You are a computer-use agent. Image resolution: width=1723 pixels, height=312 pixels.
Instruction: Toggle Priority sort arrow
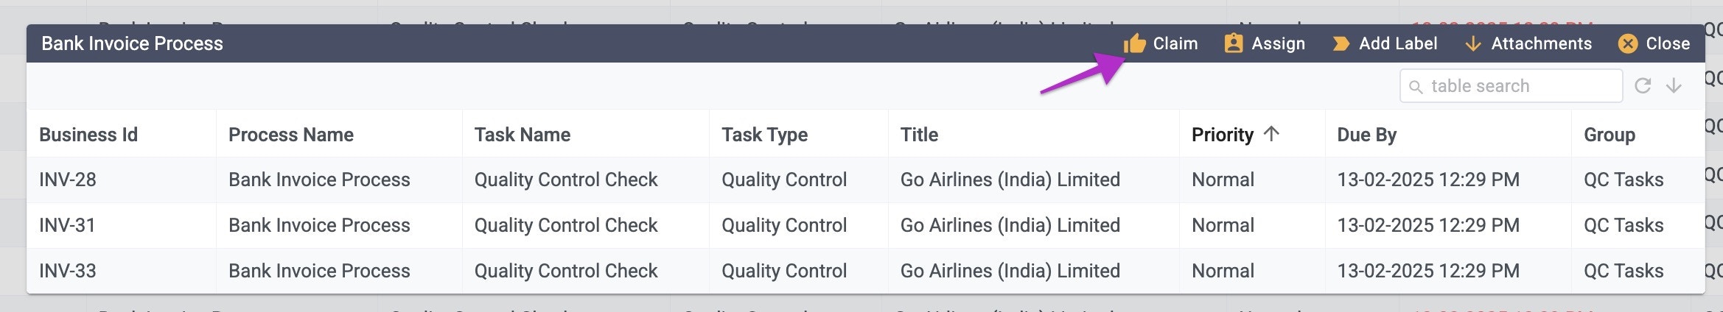(1271, 134)
